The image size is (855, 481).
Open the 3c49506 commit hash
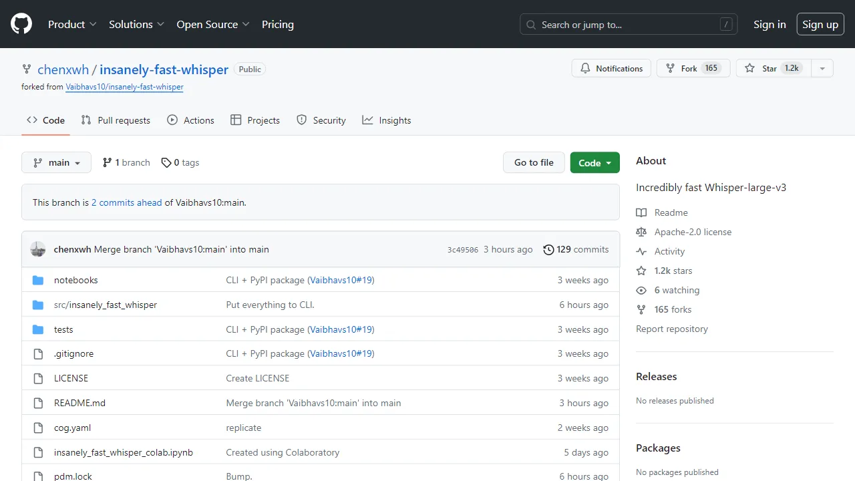tap(463, 250)
